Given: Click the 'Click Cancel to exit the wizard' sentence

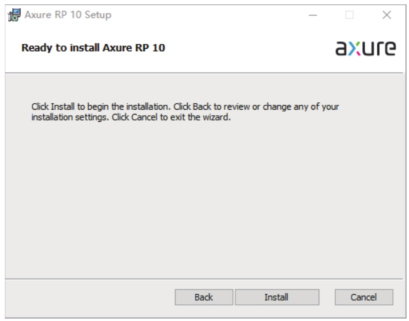Looking at the screenshot, I should pos(171,117).
